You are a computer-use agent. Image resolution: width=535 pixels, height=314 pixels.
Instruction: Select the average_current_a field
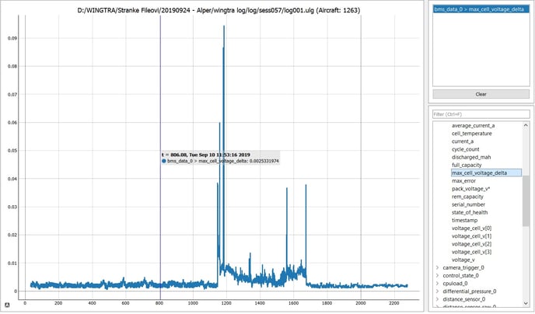[473, 125]
